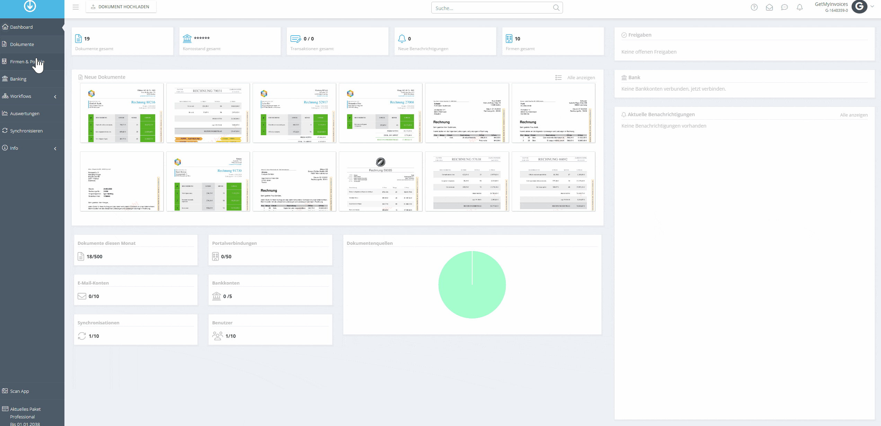Click the search magnifier icon

(556, 8)
